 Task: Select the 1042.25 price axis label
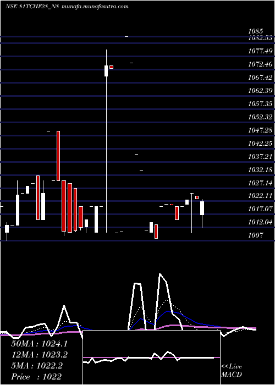tap(260, 143)
